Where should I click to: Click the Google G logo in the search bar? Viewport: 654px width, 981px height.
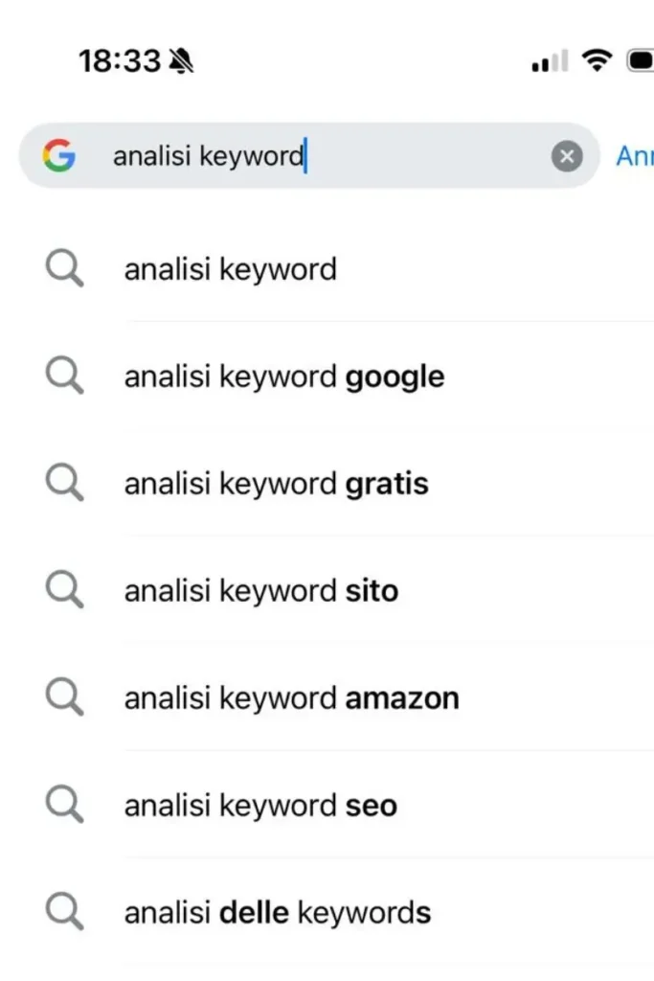[x=60, y=156]
